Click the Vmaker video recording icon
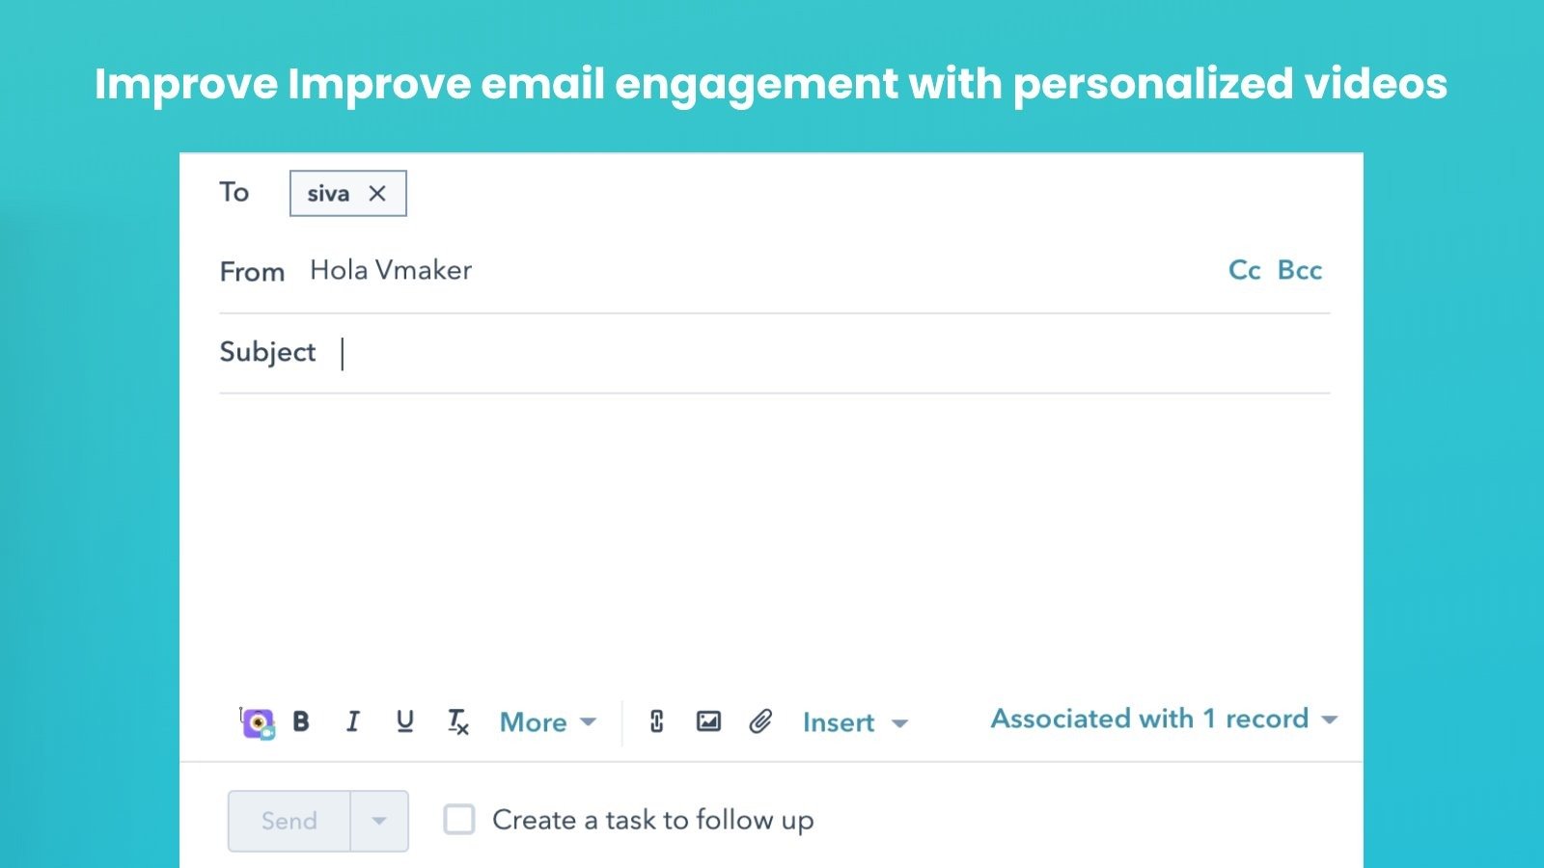 [257, 721]
